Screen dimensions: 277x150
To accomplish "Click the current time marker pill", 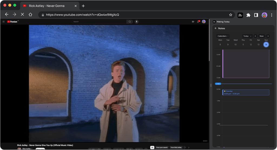I will click(218, 84).
